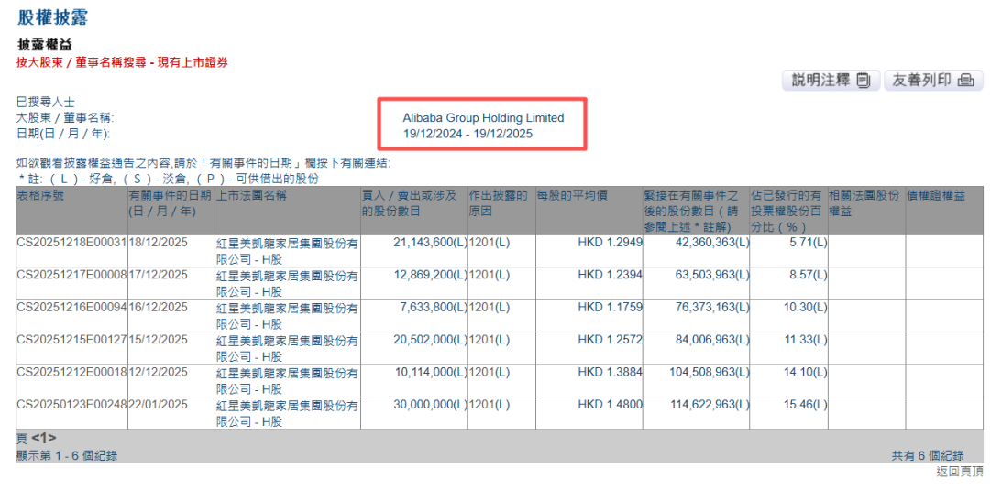The height and width of the screenshot is (490, 990).
Task: Select form serial CS20251218E00031
Action: pyautogui.click(x=72, y=242)
